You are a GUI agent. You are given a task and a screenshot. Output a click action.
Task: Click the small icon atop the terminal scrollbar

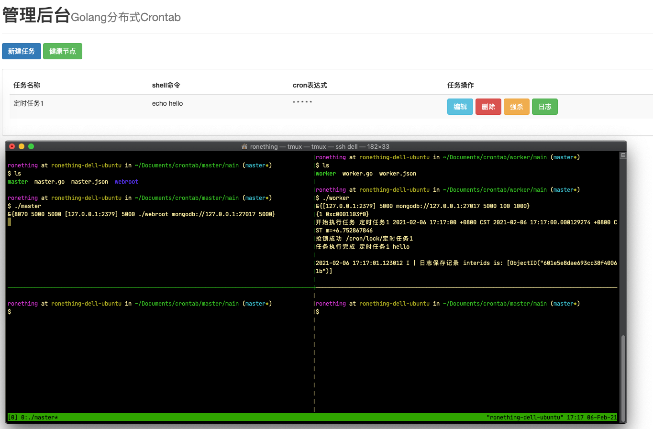coord(623,155)
